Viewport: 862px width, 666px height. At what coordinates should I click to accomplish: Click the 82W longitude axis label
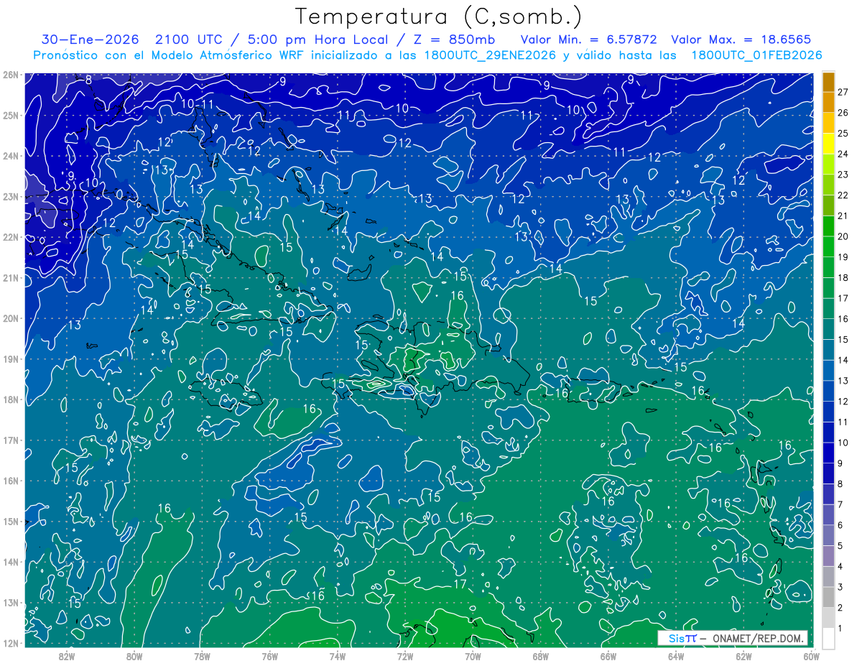point(67,656)
